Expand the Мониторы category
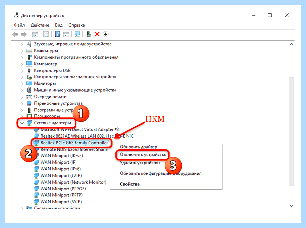This screenshot has height=228, width=306. coord(22,84)
